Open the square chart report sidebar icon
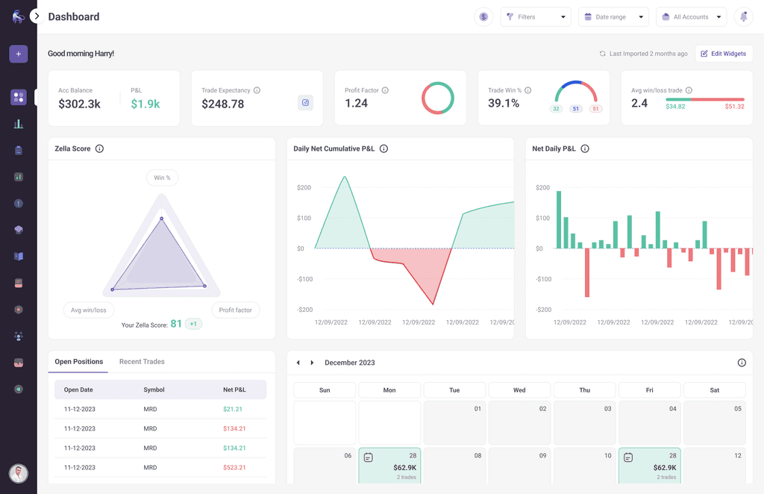 (19, 177)
